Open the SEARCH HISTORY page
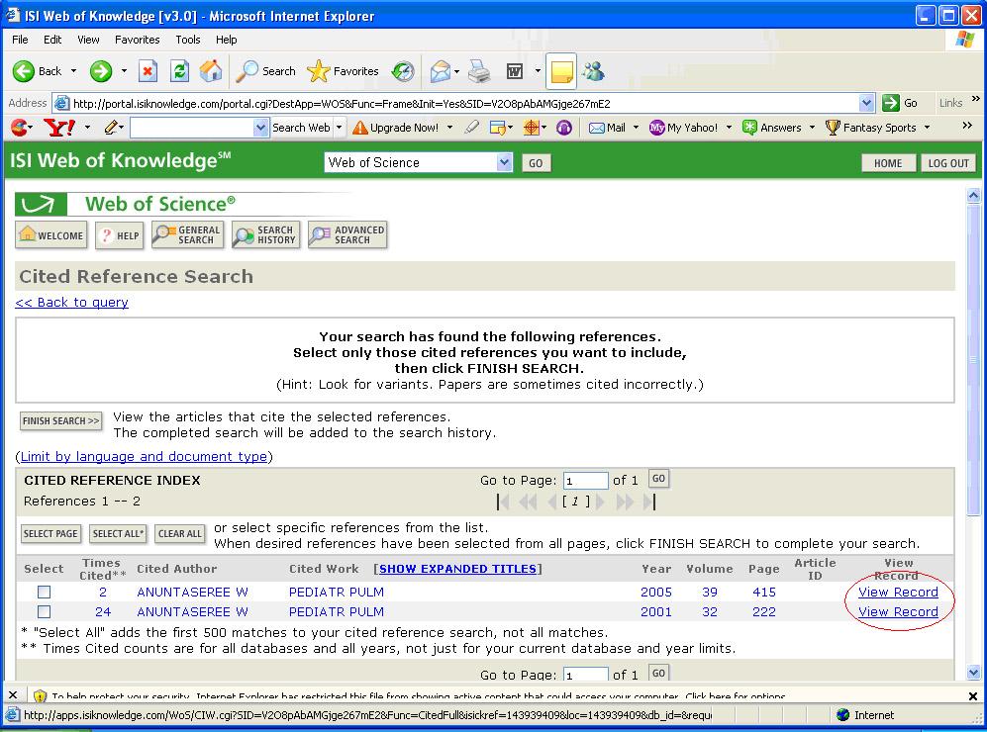 pyautogui.click(x=265, y=235)
